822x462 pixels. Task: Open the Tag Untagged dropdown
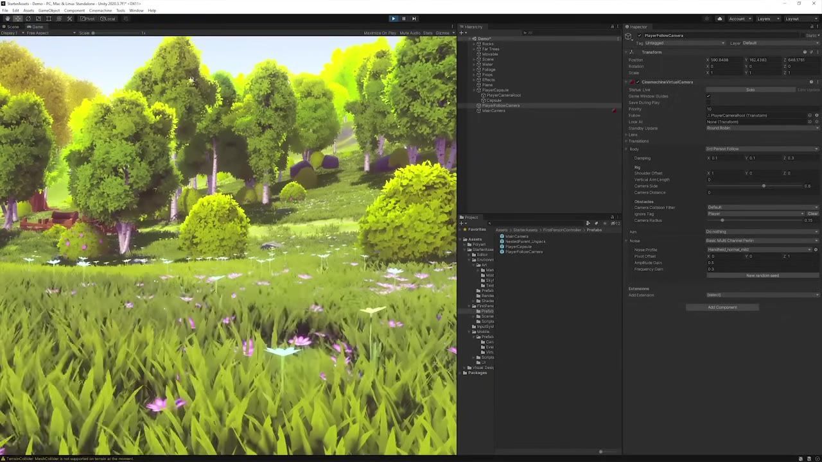685,43
